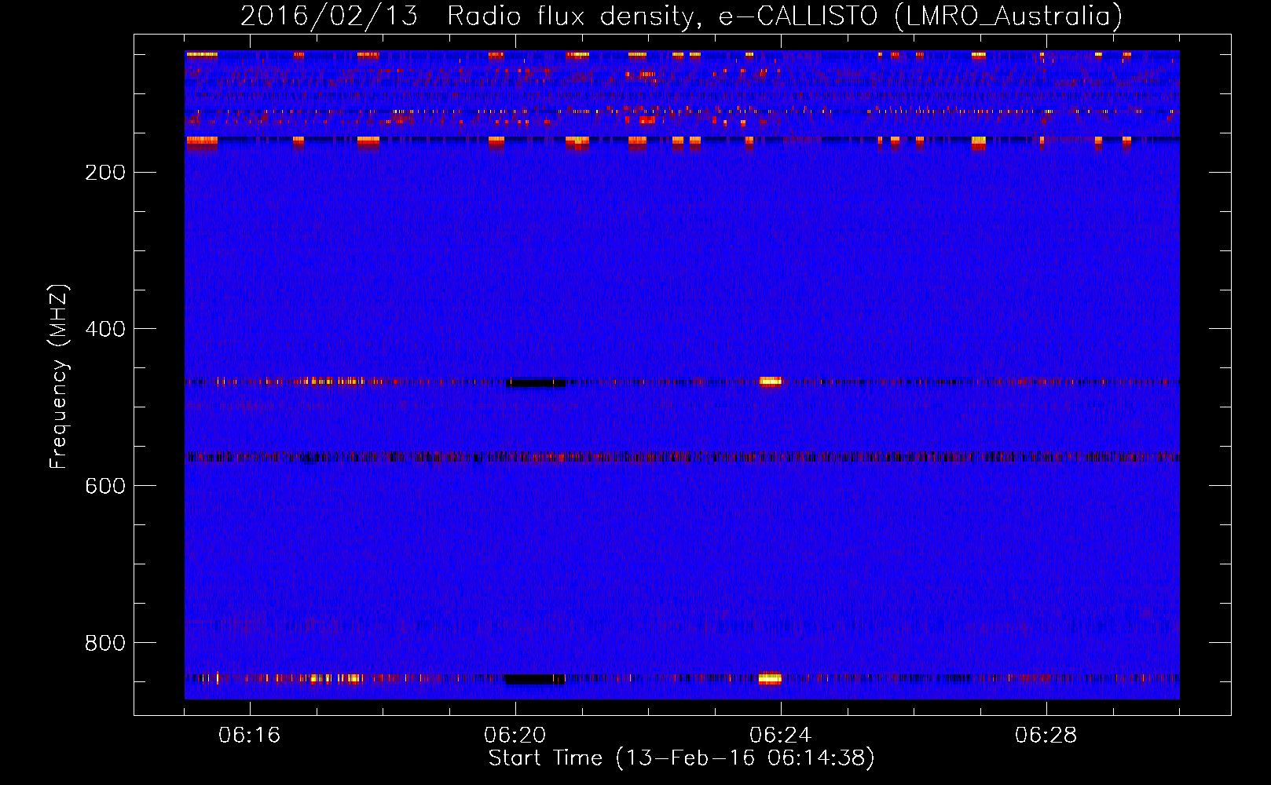Click the 800 frequency tick label
This screenshot has height=785, width=1271.
(105, 643)
